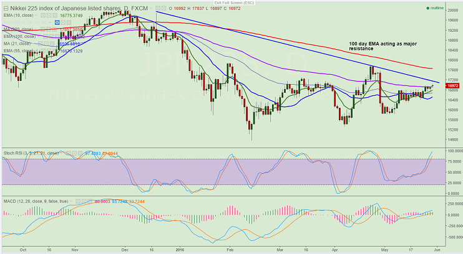Open settings for EMA (100, close)
The image size is (463, 254).
tap(51, 37)
